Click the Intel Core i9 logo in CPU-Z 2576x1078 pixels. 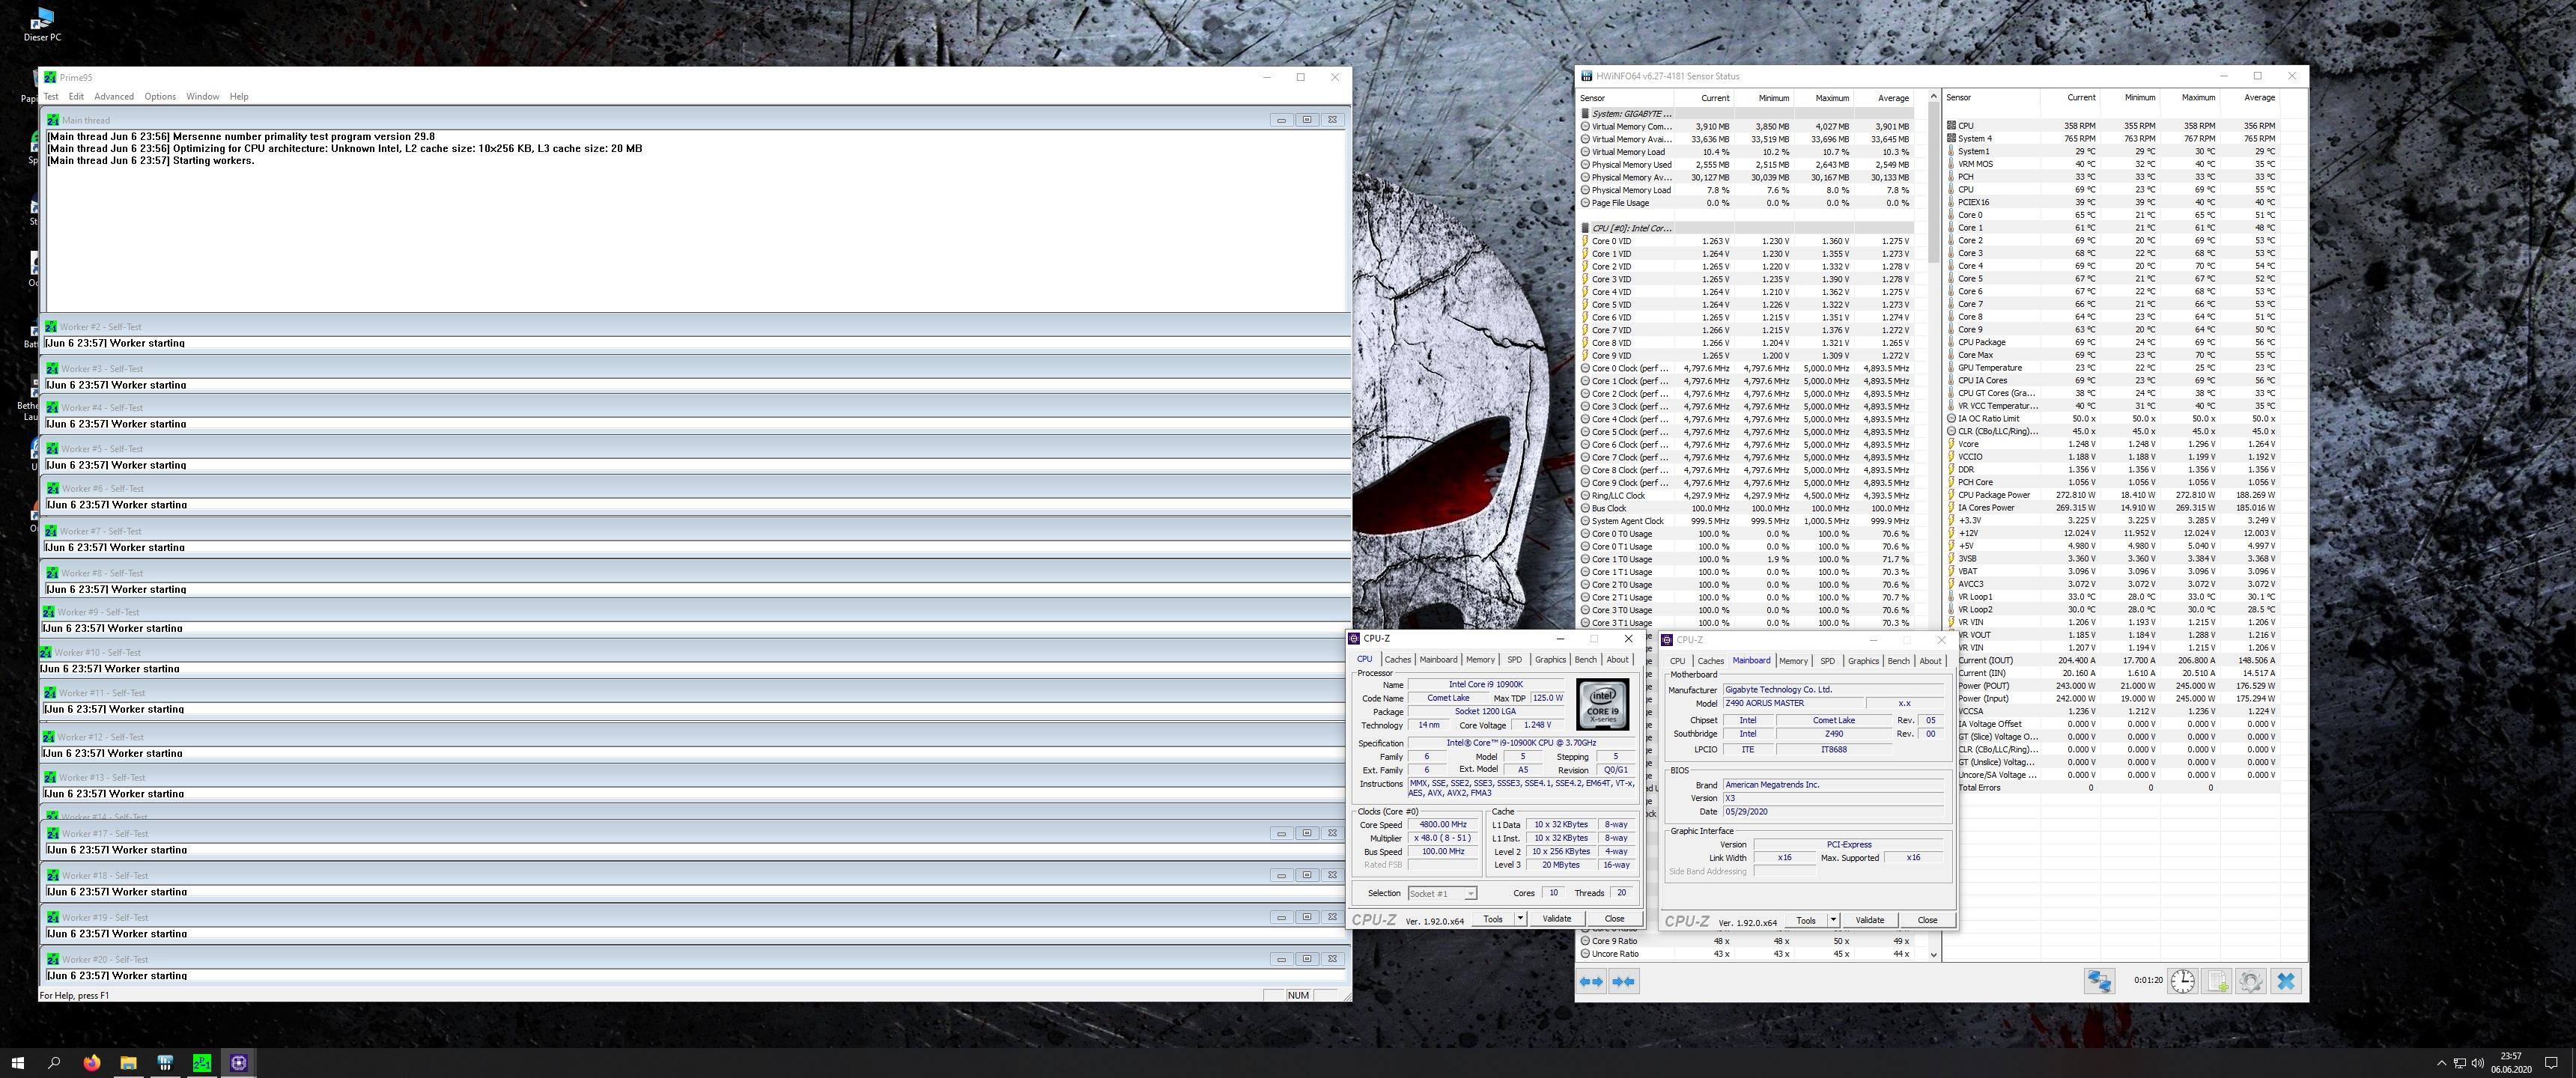click(1603, 704)
